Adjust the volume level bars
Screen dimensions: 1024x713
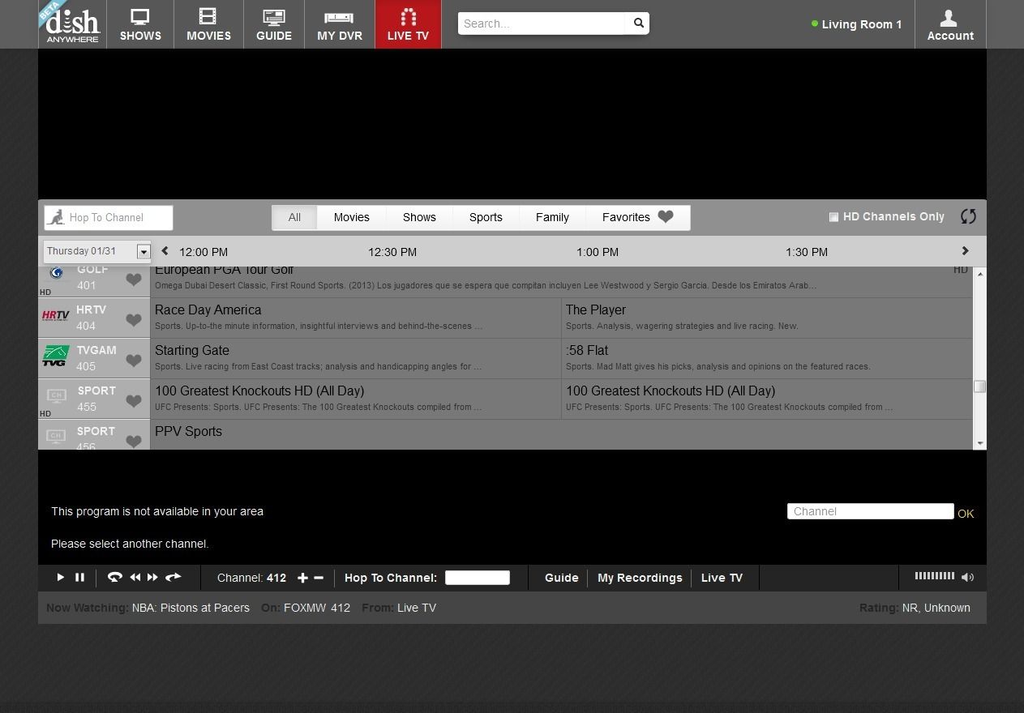click(x=934, y=576)
